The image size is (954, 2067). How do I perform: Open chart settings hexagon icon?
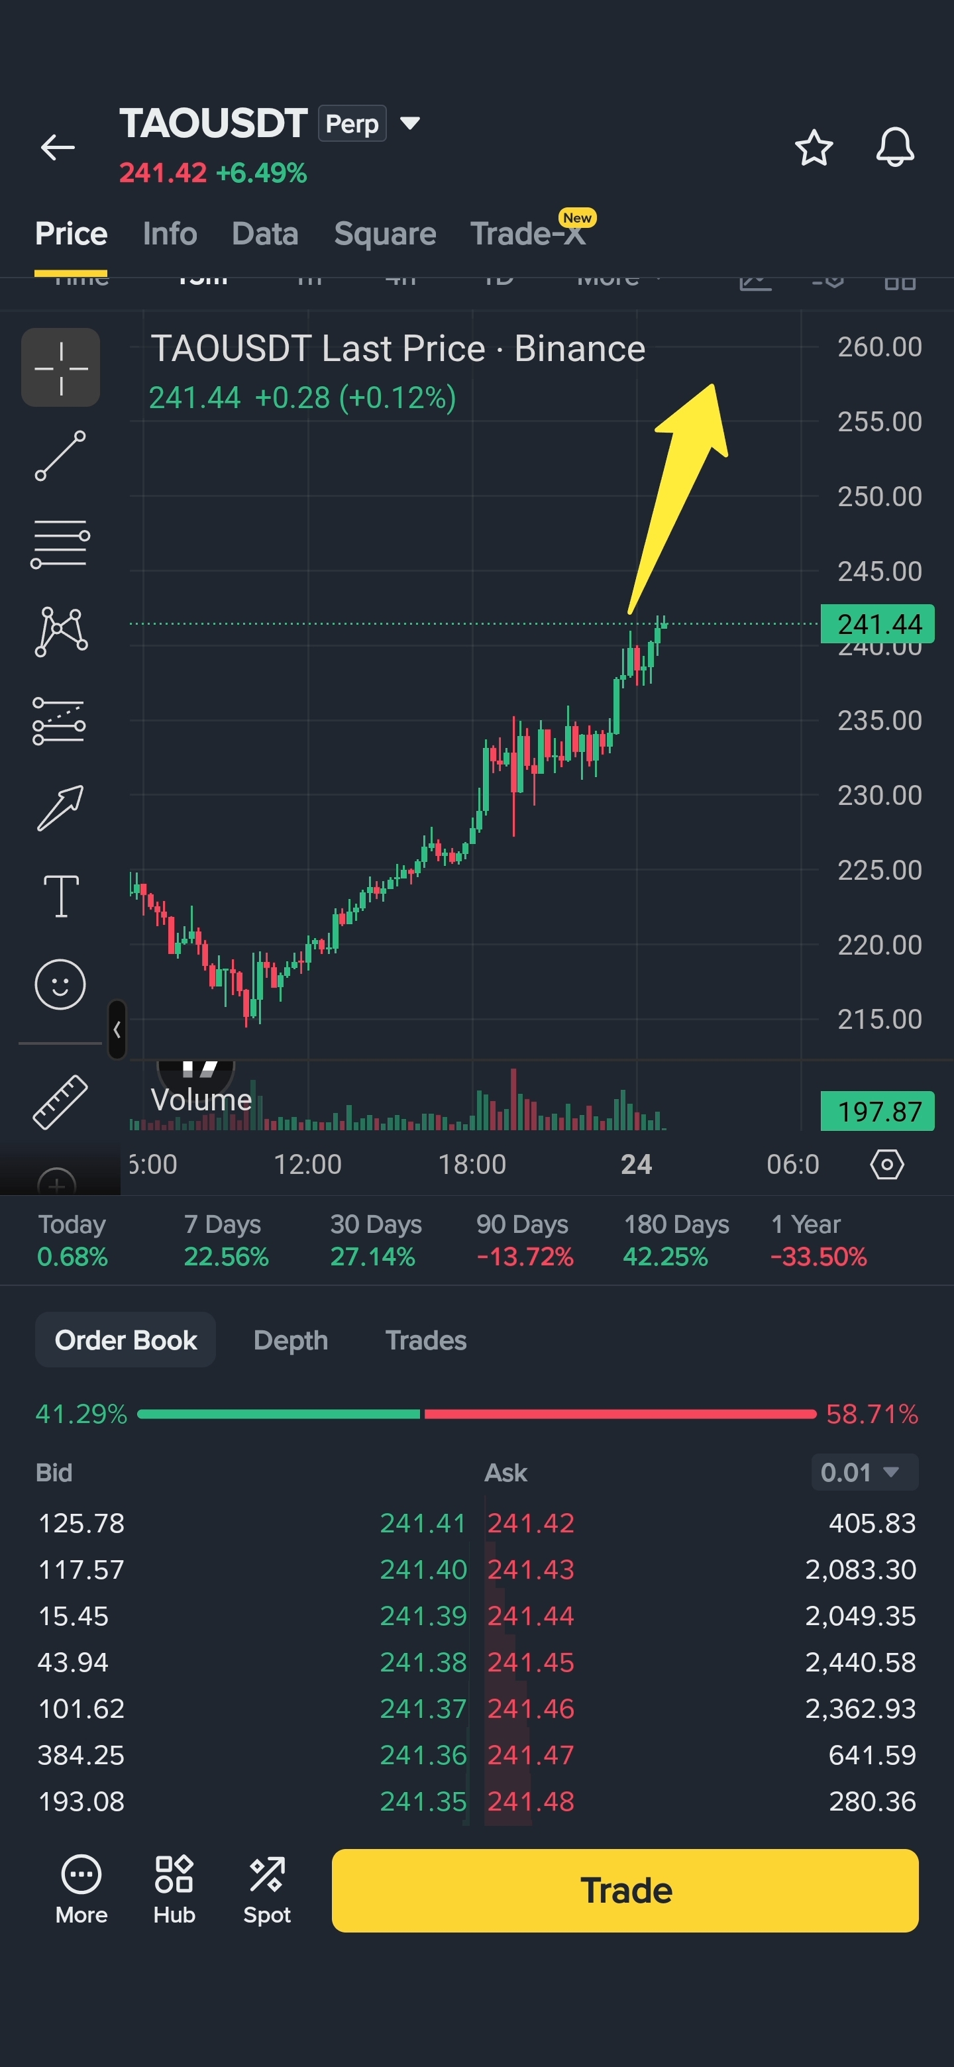886,1163
